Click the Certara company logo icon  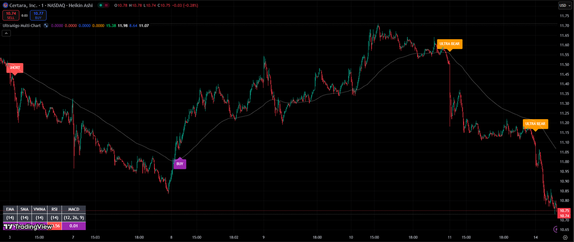pos(5,5)
